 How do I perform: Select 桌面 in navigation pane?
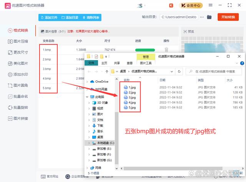point(98,137)
